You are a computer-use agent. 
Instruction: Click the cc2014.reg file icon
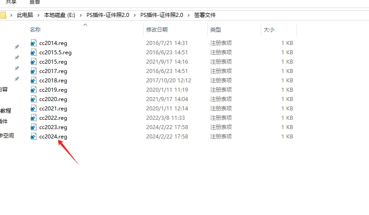click(33, 43)
